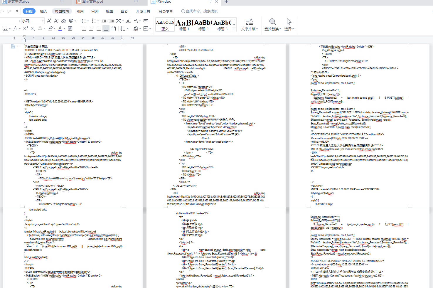Viewport: 433px width, 288px height.
Task: Open the font name dropdown arrow
Action: coord(19,21)
